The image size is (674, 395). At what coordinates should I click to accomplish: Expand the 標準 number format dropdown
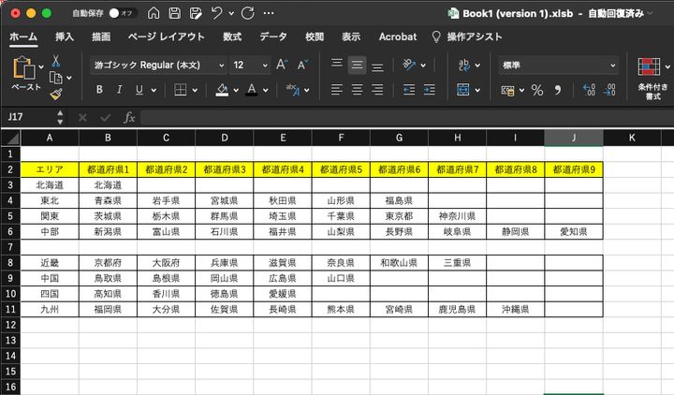pos(613,66)
